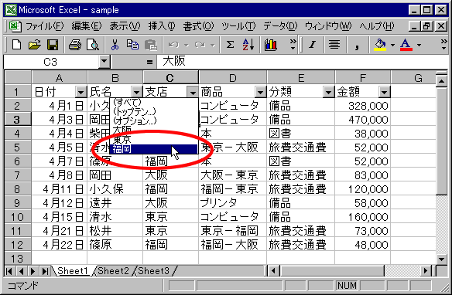452x295 pixels.
Task: Open Print Preview icon
Action: click(x=93, y=45)
